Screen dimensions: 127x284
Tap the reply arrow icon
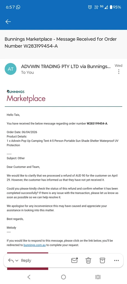(11, 260)
